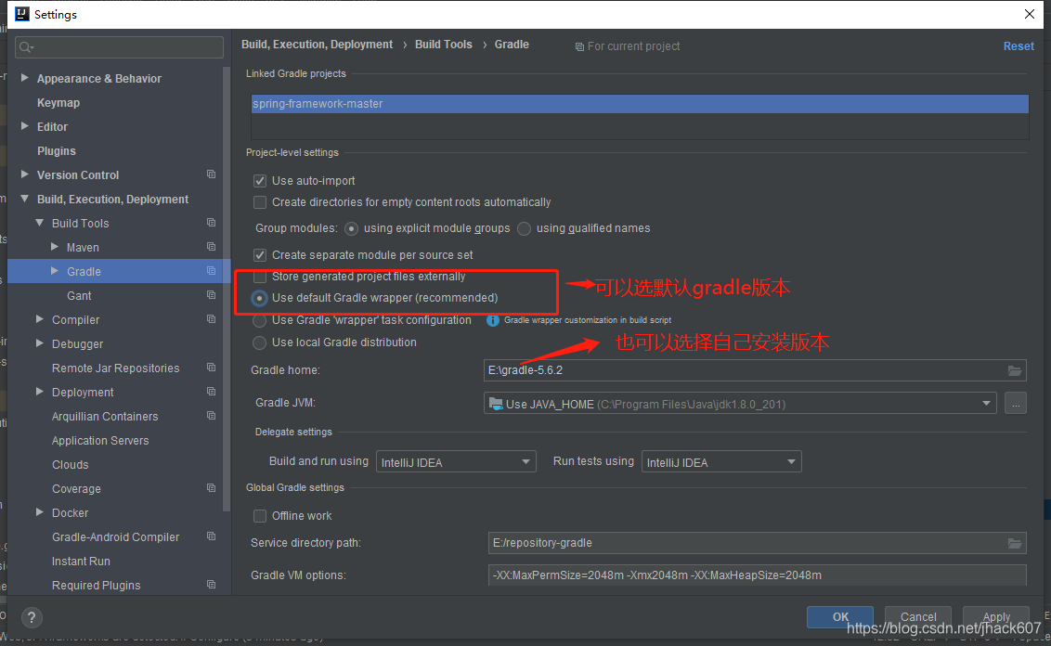The height and width of the screenshot is (646, 1051).
Task: Click project-scope icon next to Arquillian Containers
Action: pos(211,416)
